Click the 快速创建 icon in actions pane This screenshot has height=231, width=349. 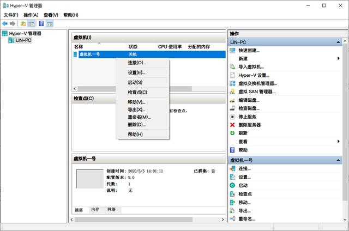click(232, 51)
